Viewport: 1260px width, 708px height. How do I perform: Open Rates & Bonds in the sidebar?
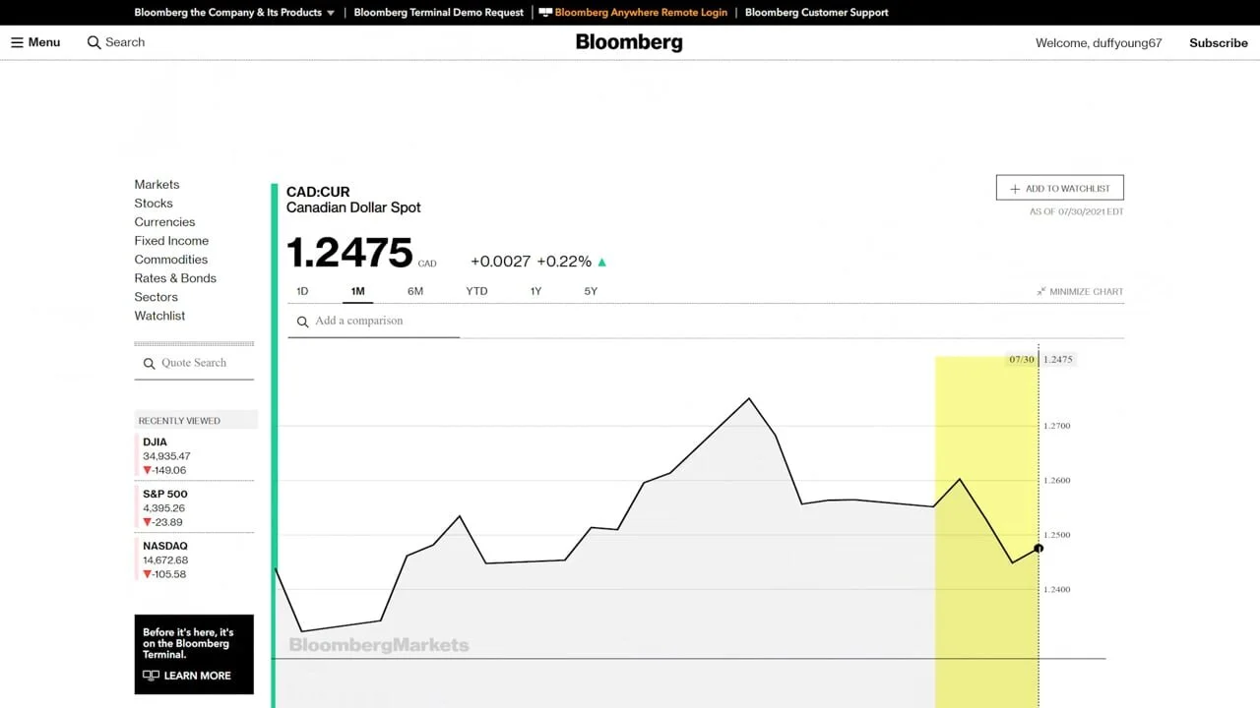coord(175,278)
